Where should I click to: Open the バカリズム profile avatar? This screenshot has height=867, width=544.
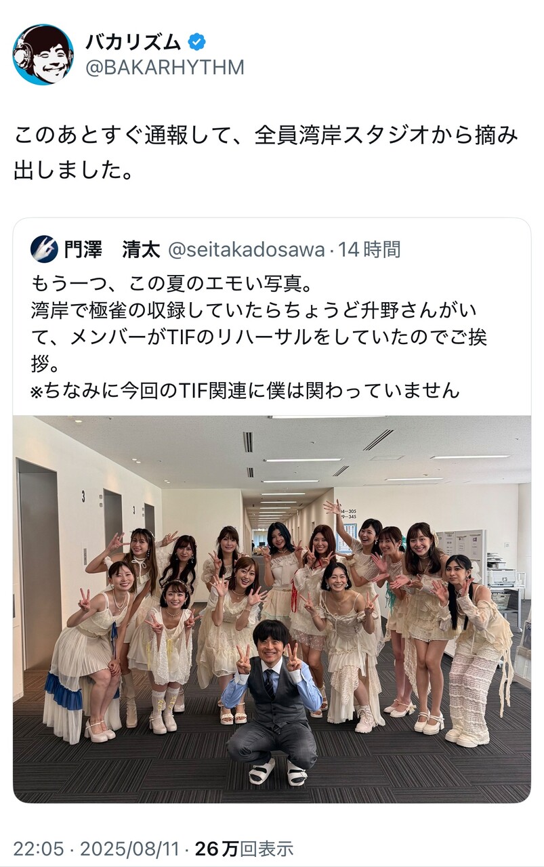point(43,55)
